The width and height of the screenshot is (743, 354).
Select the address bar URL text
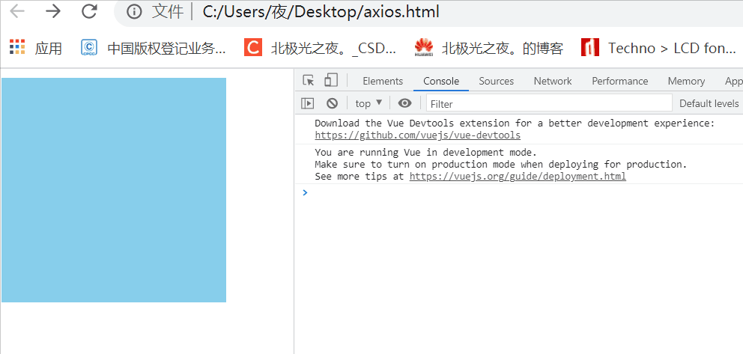click(x=321, y=11)
